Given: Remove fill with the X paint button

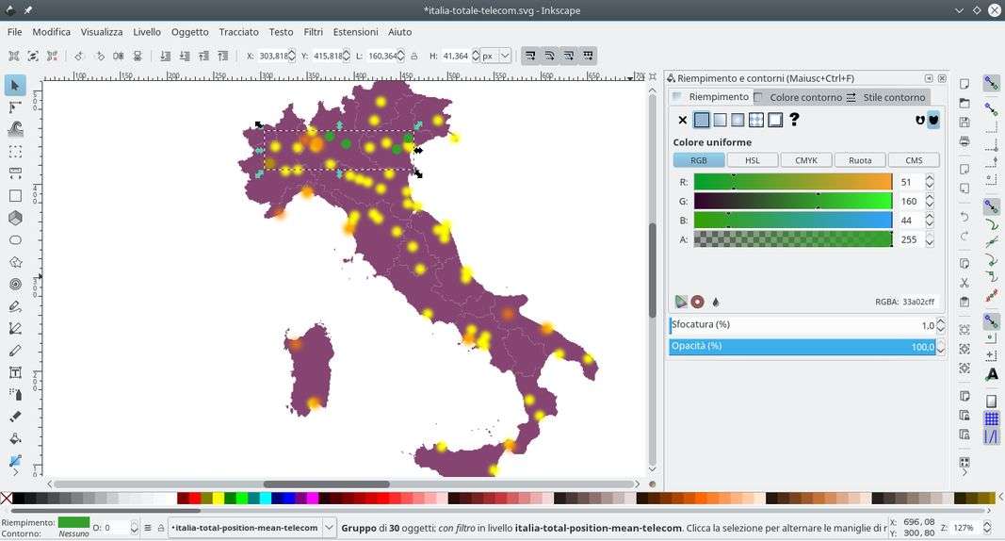Looking at the screenshot, I should (683, 120).
